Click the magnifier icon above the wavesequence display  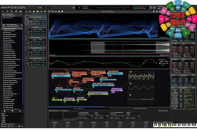156,11
